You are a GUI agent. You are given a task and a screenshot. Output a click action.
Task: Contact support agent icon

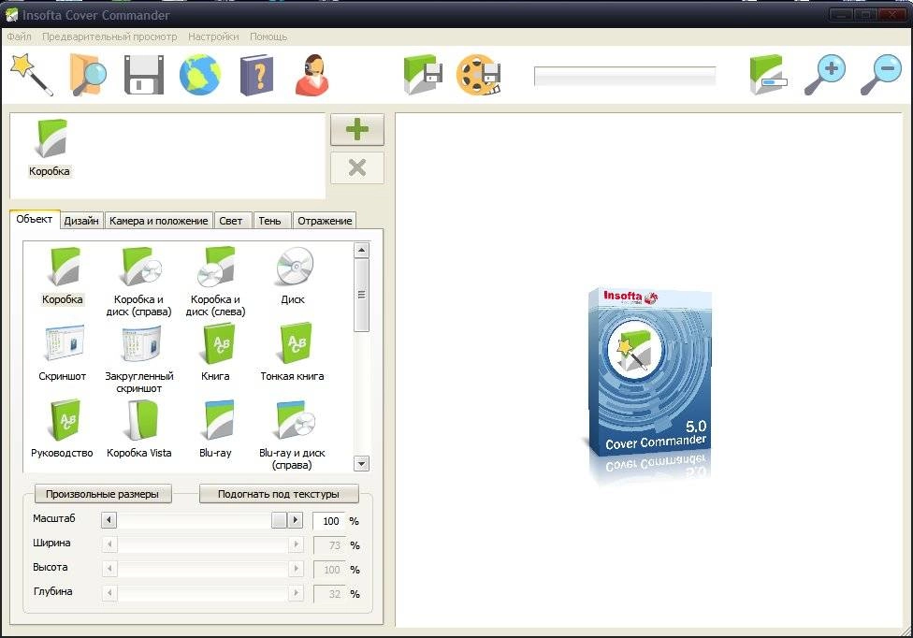point(312,75)
